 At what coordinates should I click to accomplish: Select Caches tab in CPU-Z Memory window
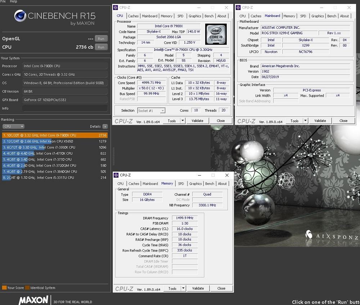tap(134, 184)
